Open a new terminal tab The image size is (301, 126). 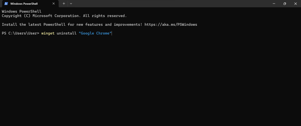(x=64, y=4)
